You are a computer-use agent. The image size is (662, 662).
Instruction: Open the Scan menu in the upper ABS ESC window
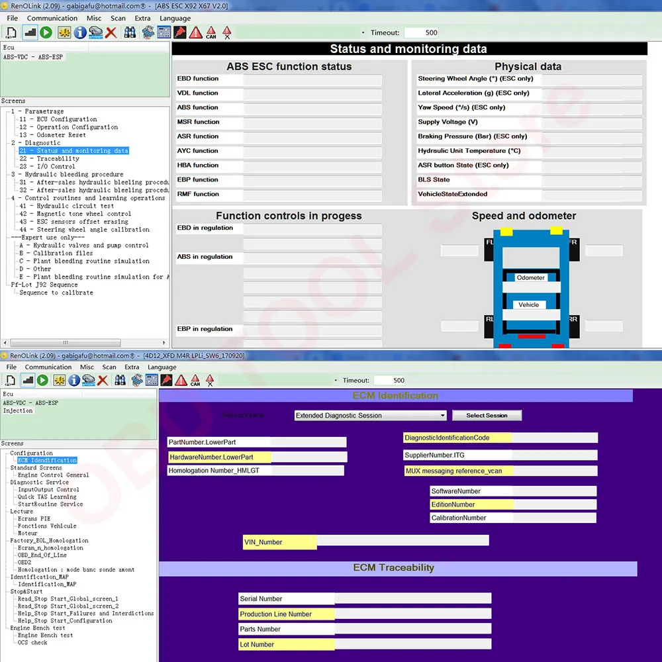[x=118, y=18]
